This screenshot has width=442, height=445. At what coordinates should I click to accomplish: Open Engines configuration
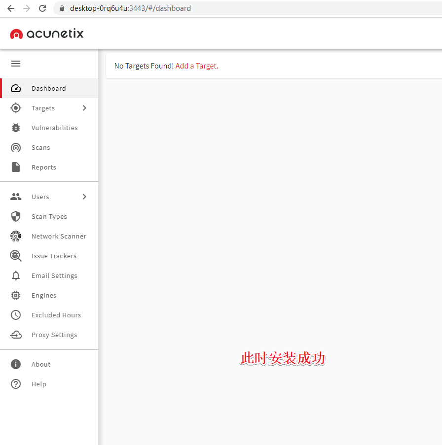coord(49,296)
